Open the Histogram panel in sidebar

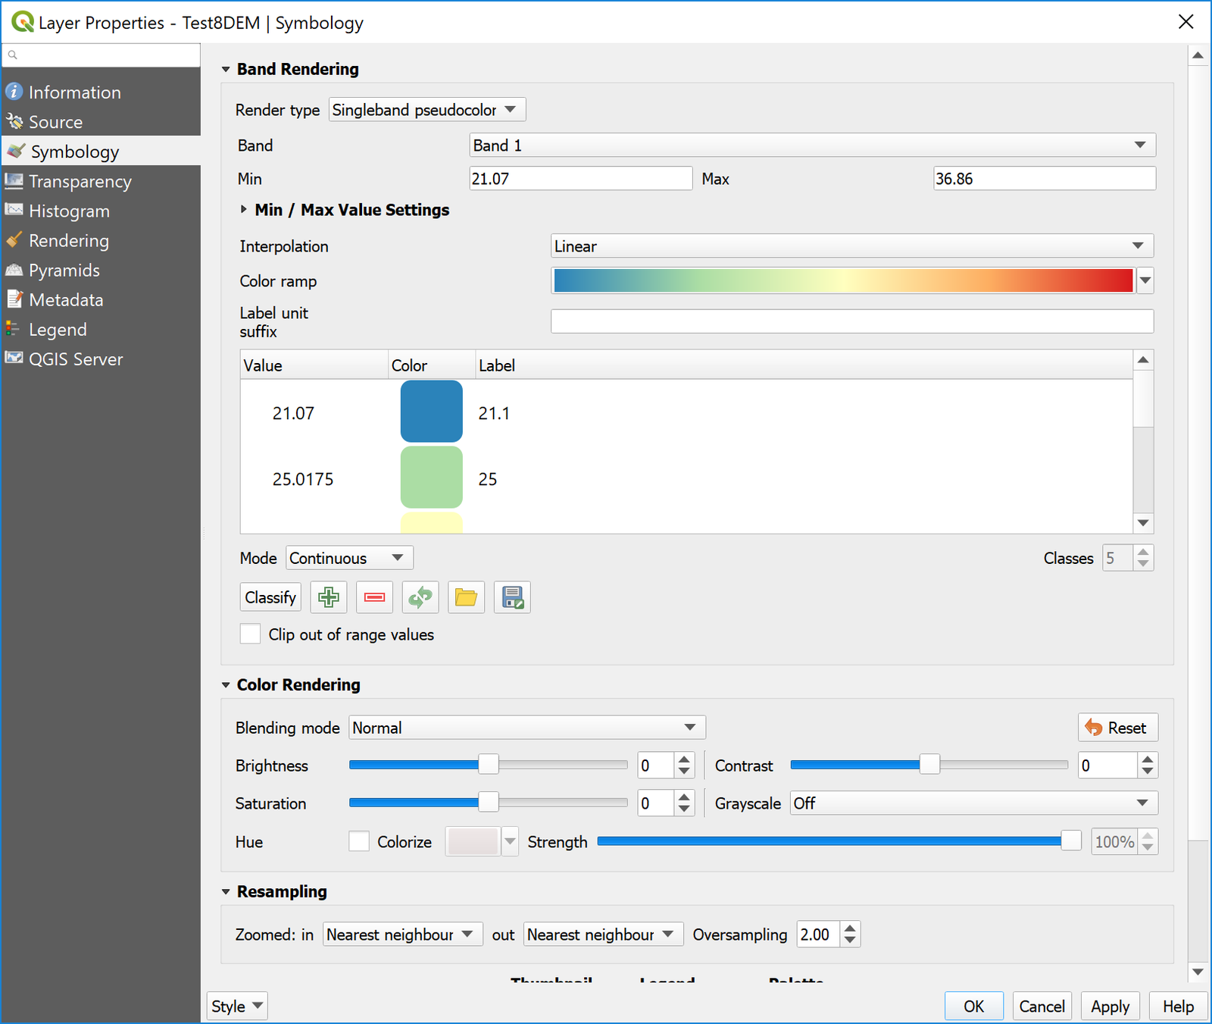coord(69,211)
